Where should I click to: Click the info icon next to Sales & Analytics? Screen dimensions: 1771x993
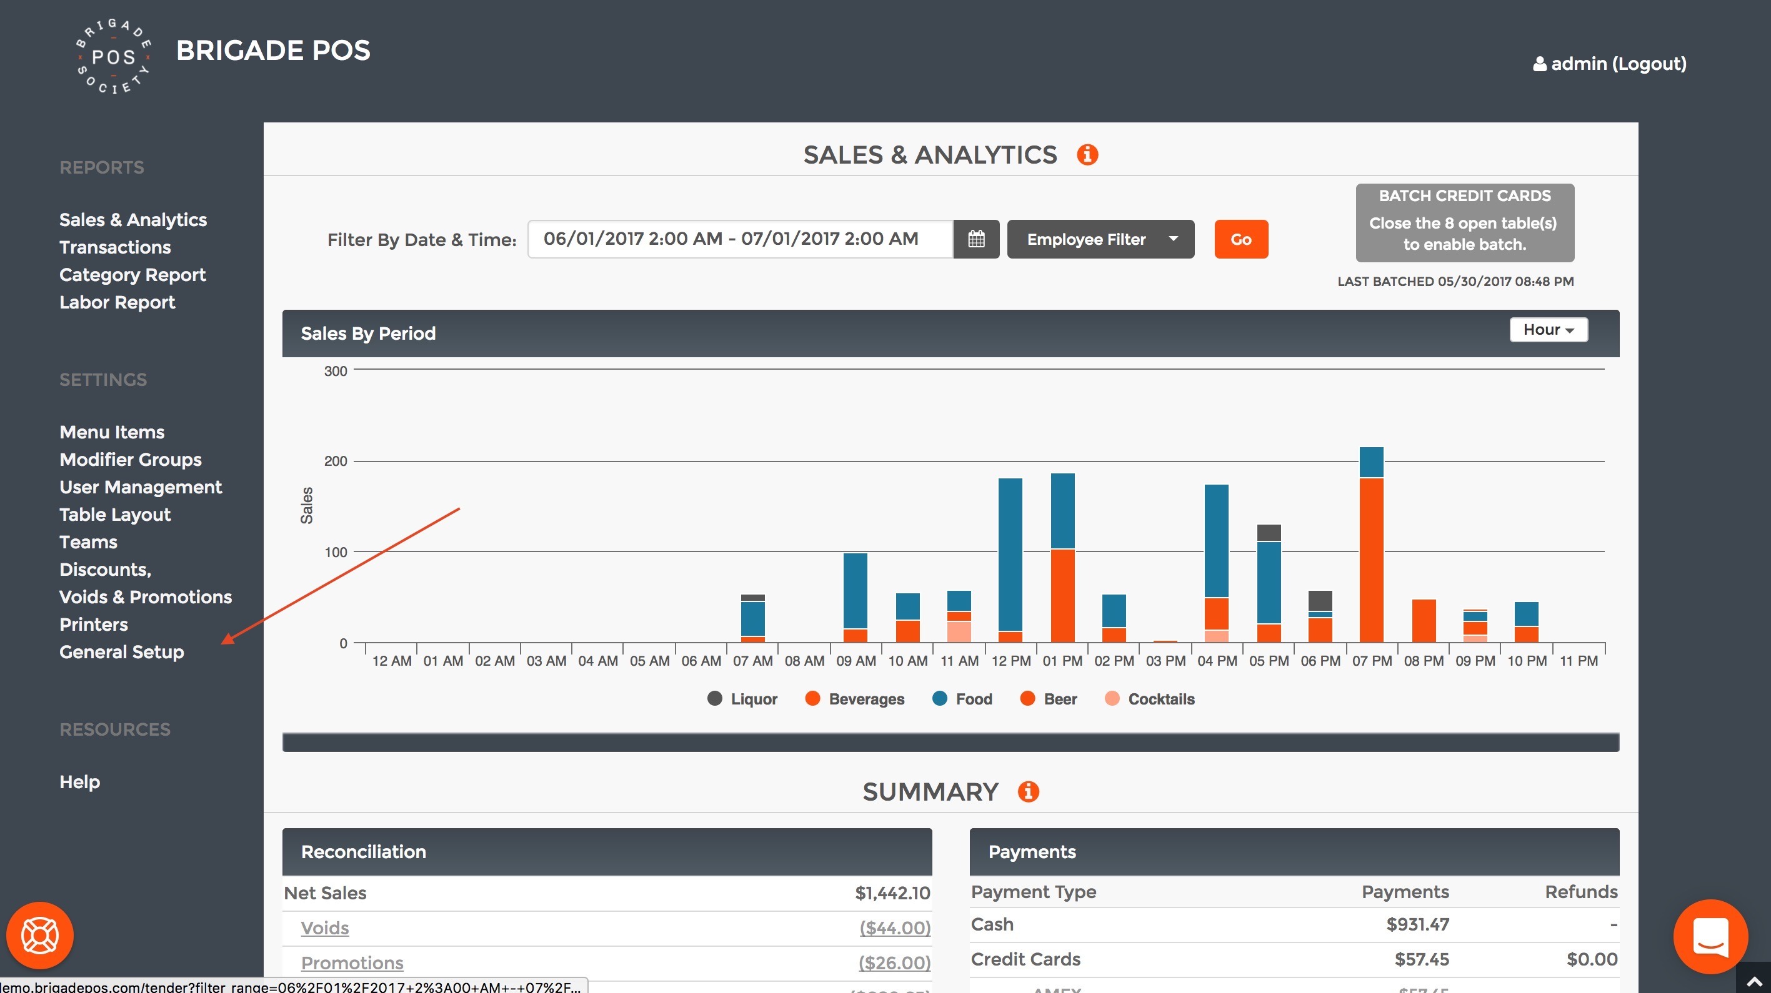click(x=1087, y=155)
